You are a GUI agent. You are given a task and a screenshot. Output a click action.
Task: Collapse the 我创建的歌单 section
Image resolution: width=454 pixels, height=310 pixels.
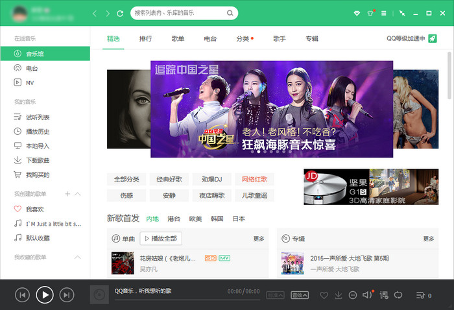tap(78, 194)
